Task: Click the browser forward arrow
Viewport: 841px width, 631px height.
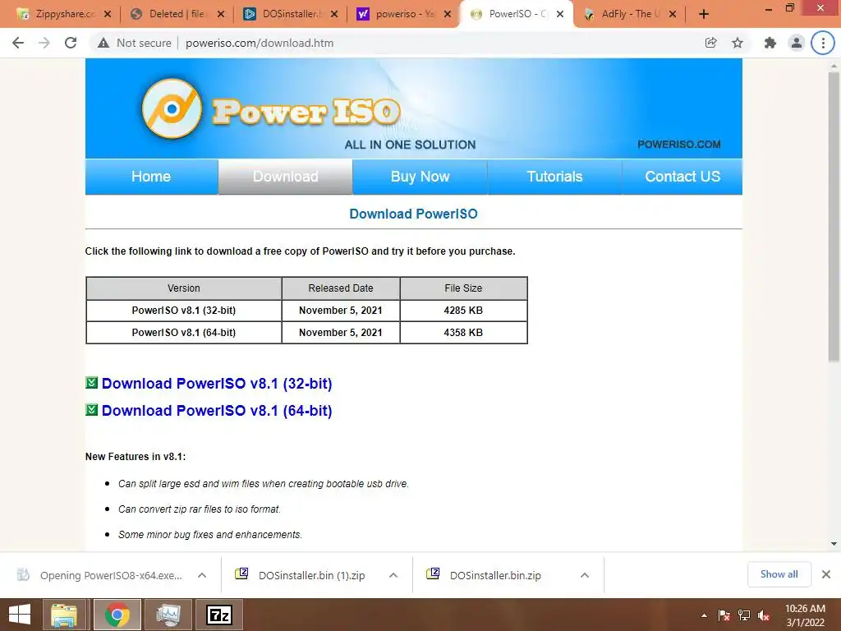Action: click(44, 43)
